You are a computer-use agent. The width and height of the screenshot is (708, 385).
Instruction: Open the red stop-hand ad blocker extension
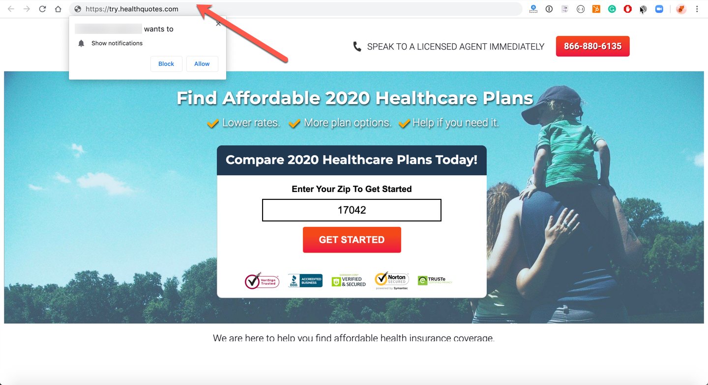[627, 9]
